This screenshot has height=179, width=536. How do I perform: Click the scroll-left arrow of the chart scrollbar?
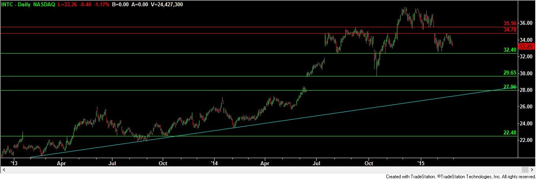click(x=3, y=170)
